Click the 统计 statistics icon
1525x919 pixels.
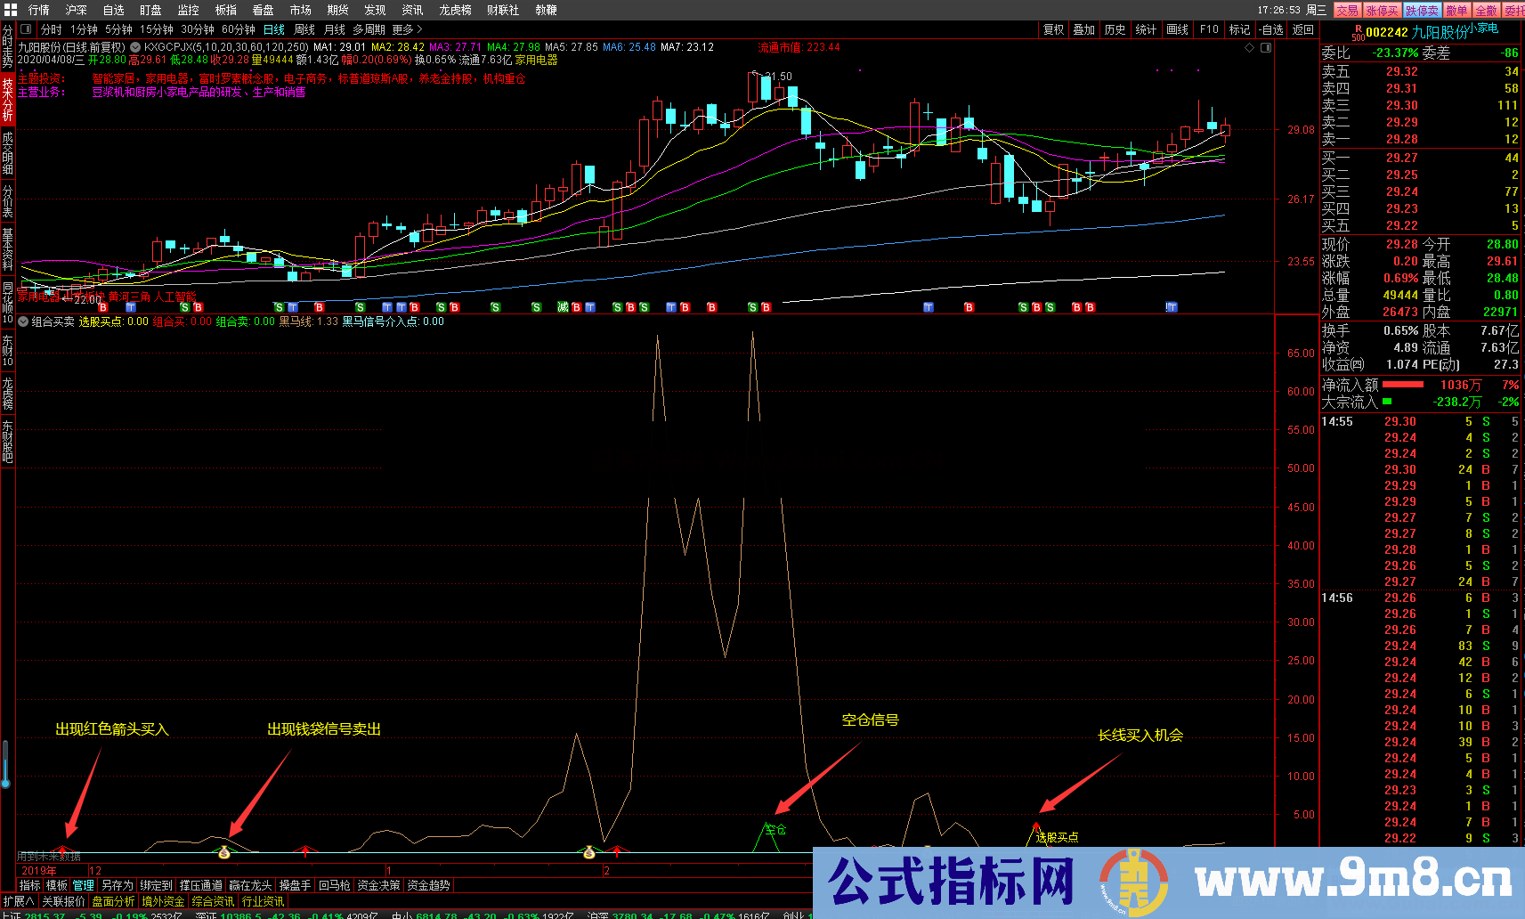[x=1146, y=28]
